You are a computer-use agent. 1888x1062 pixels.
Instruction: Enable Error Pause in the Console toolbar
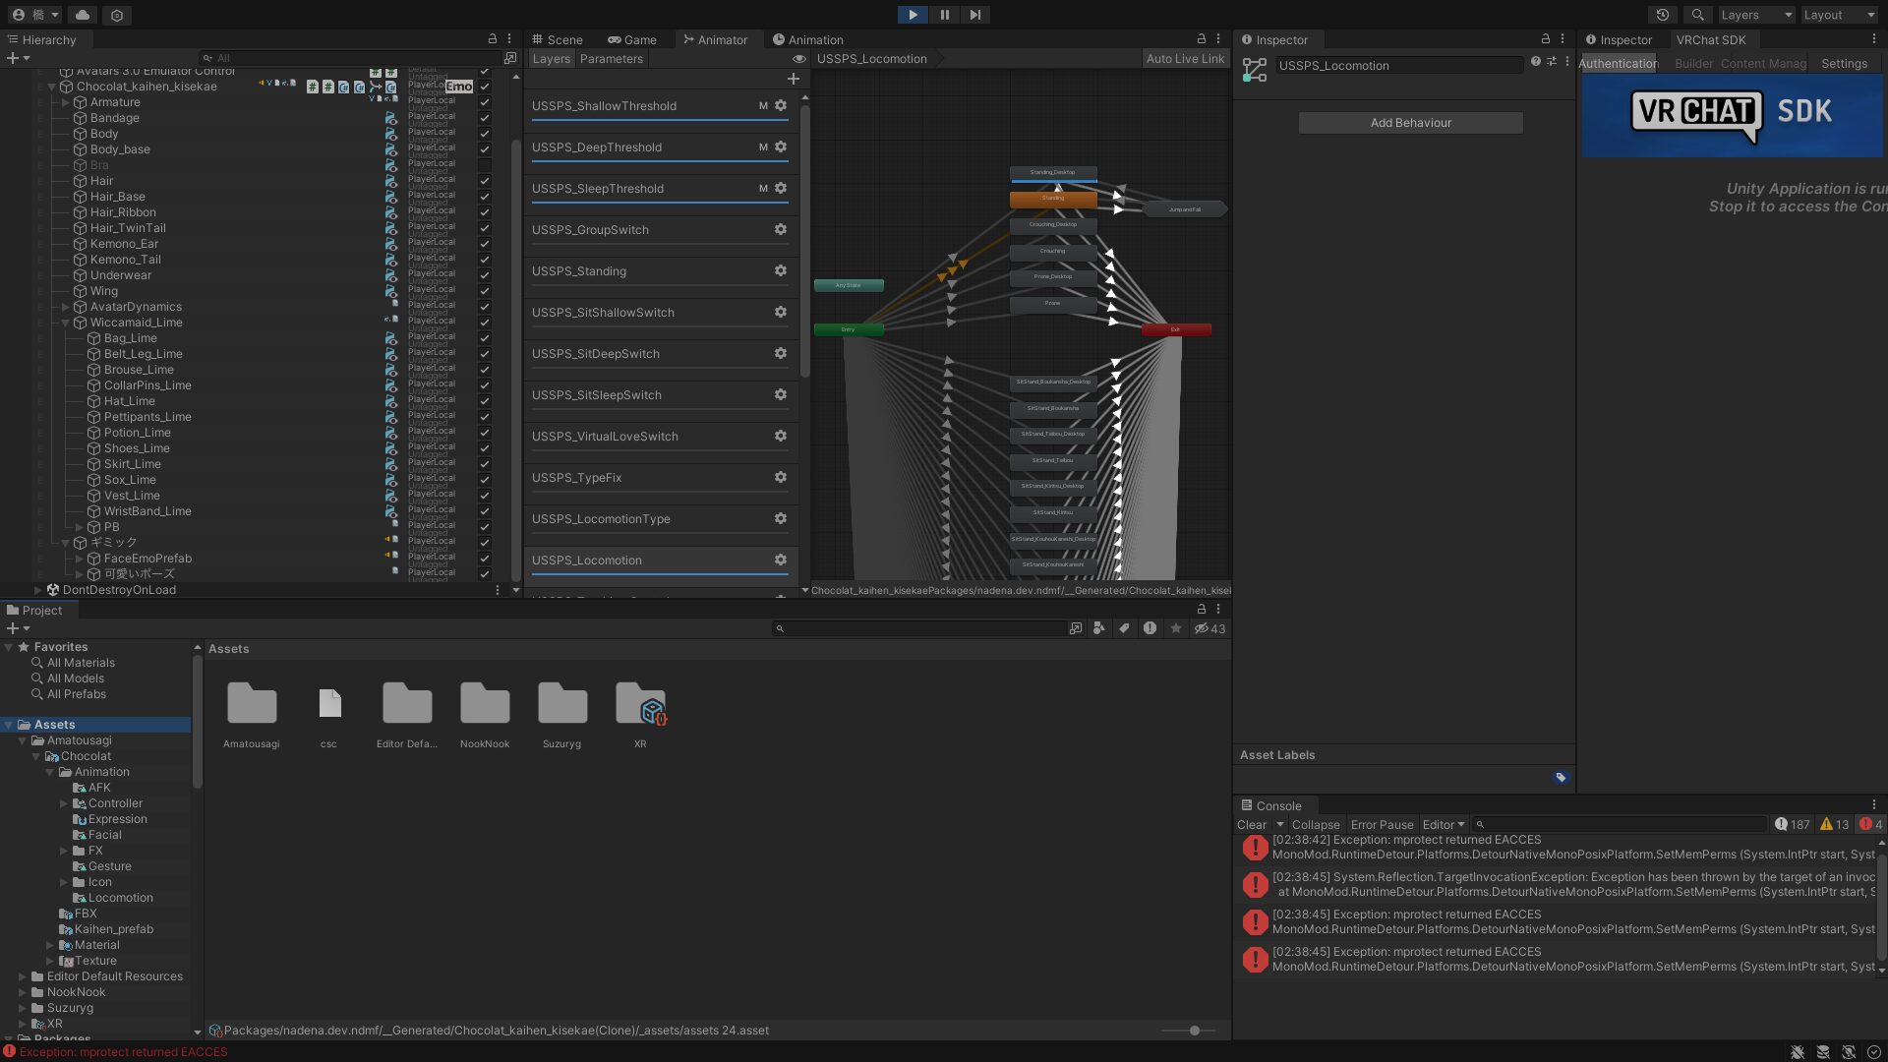pyautogui.click(x=1382, y=824)
